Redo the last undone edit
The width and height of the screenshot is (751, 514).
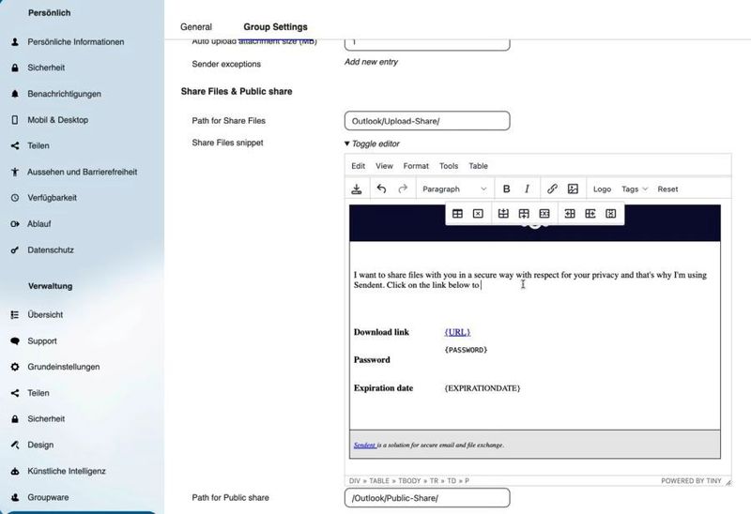coord(403,189)
